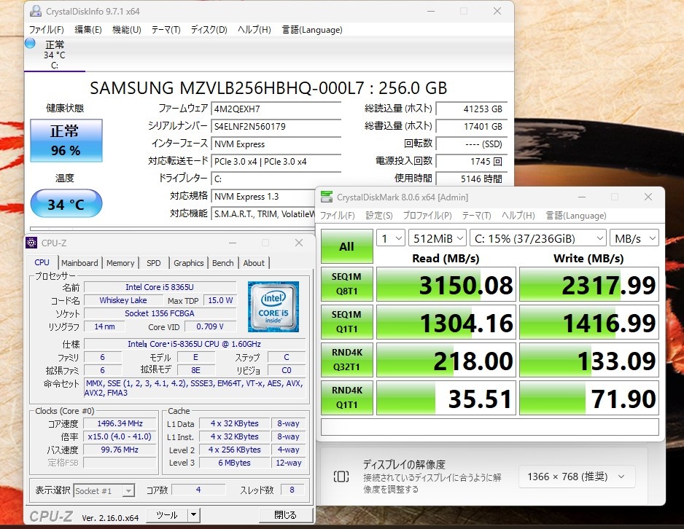Open the 言語(Language) menu in CrystalDiskMark
Screen dimensions: 684x529
[x=576, y=216]
